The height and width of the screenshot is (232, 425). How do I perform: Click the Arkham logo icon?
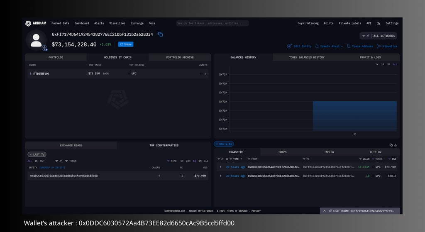pos(28,23)
